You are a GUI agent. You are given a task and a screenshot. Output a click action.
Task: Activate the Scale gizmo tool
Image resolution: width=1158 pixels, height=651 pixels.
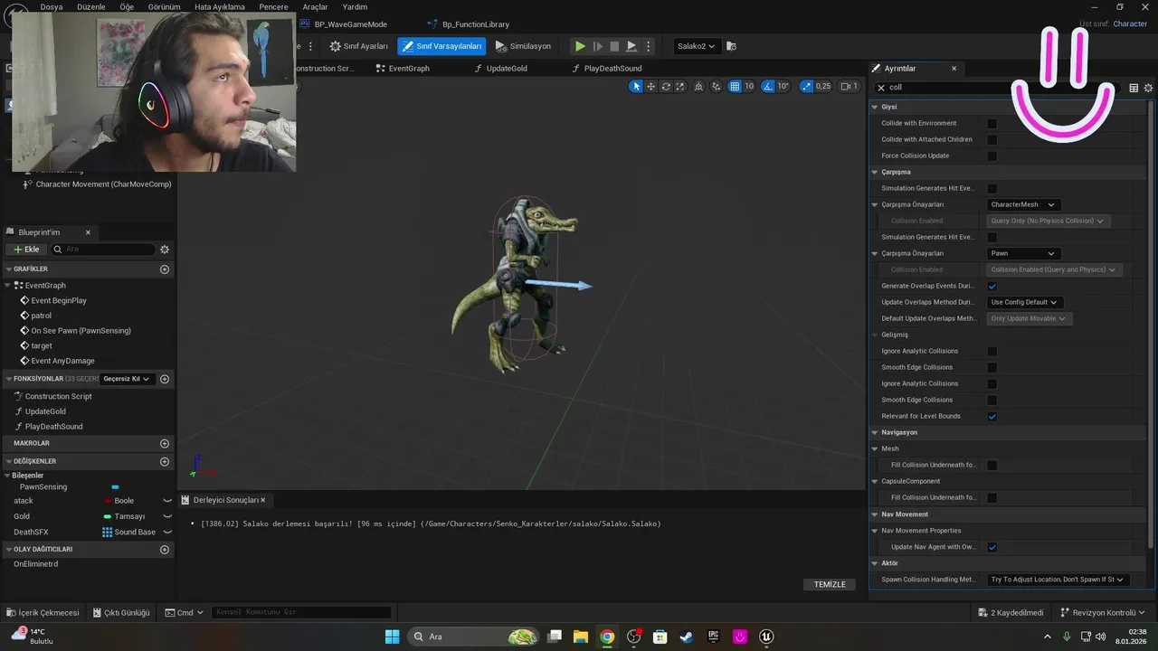pos(680,86)
